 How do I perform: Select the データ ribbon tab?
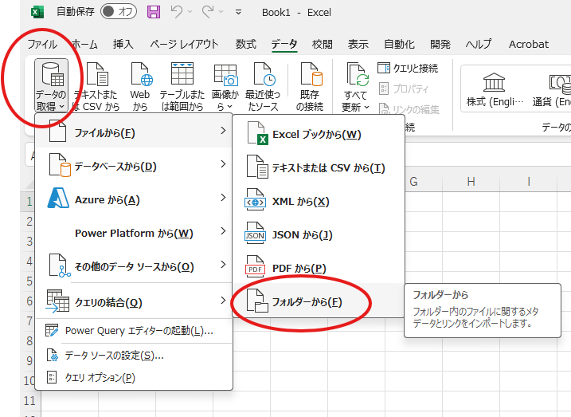284,45
